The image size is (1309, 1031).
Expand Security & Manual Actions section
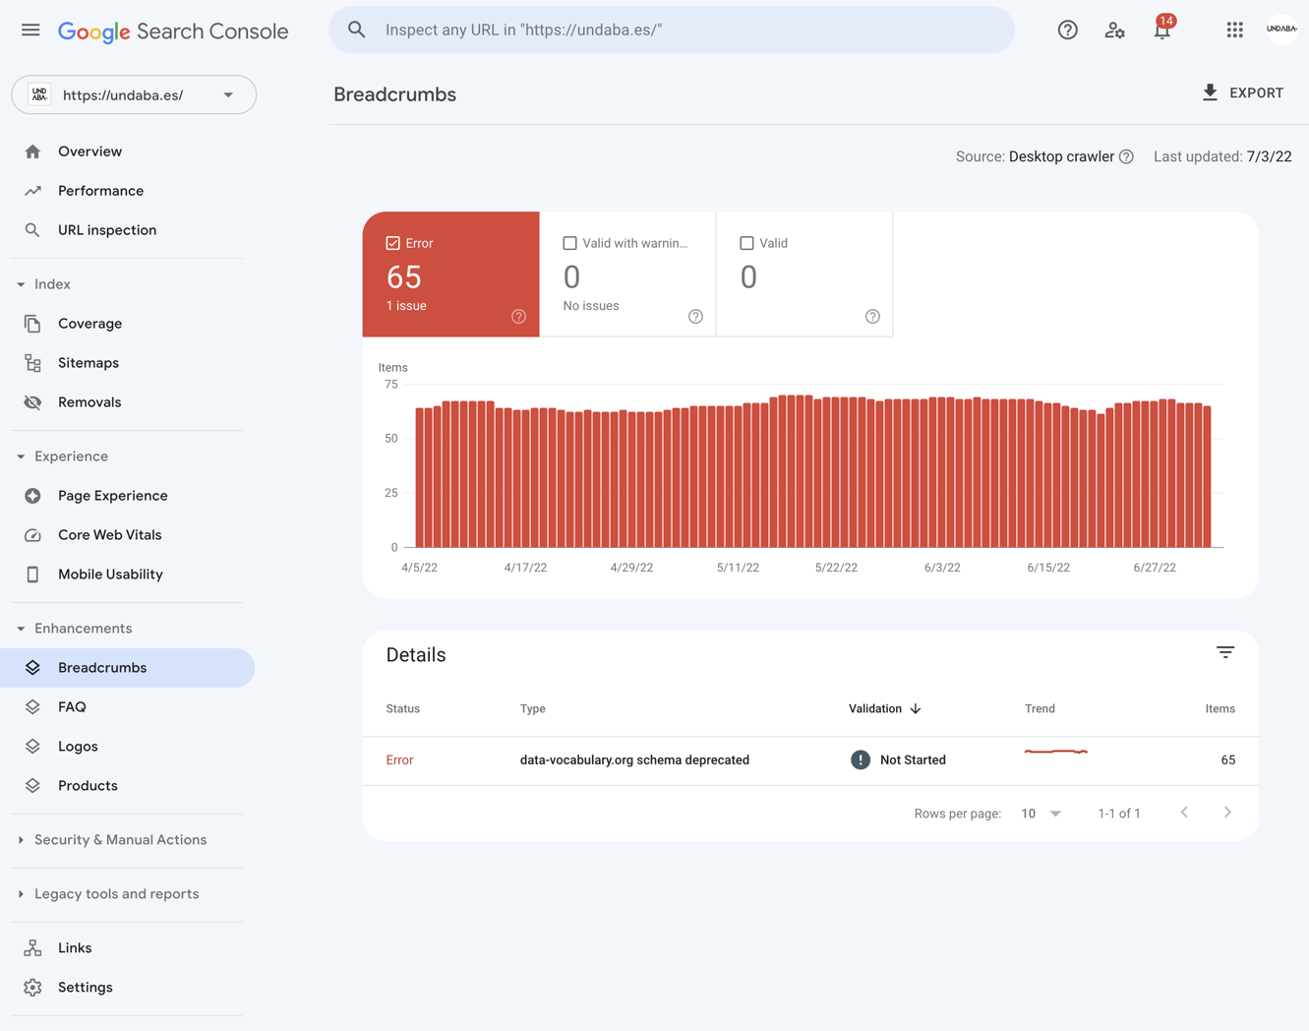tap(120, 840)
